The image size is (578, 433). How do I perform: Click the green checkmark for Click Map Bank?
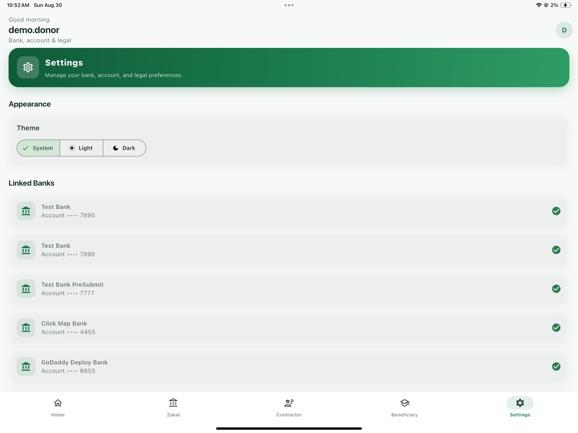pos(556,328)
